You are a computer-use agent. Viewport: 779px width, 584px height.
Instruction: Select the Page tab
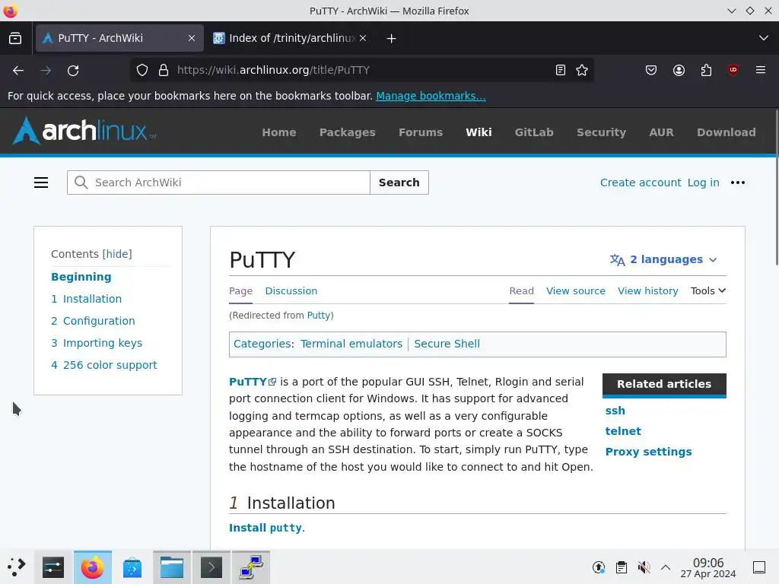pyautogui.click(x=241, y=291)
